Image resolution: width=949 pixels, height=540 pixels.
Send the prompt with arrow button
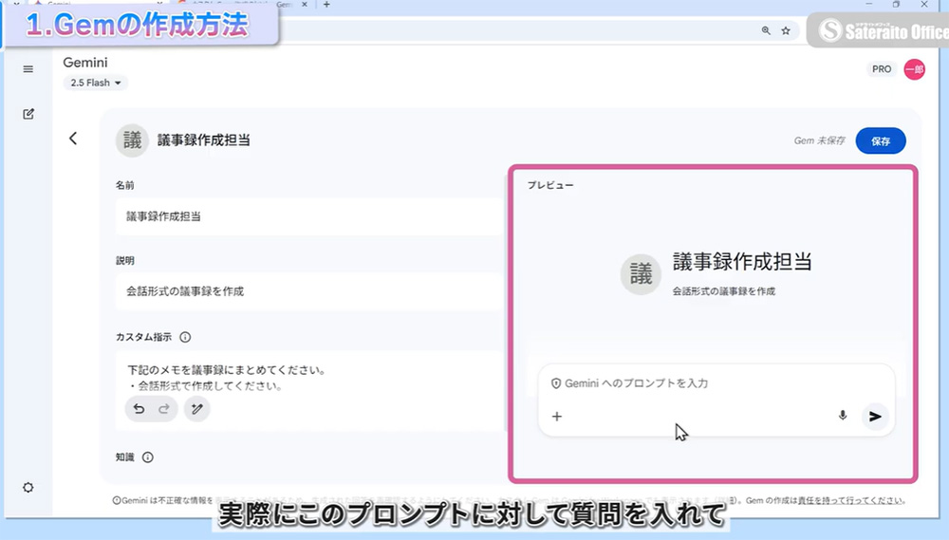tap(875, 416)
